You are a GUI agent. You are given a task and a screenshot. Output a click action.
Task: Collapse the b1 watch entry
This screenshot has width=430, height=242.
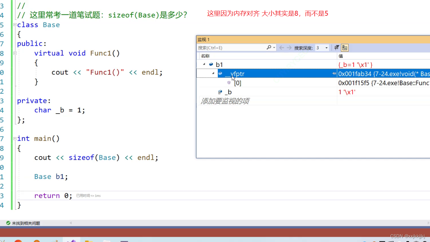[204, 64]
